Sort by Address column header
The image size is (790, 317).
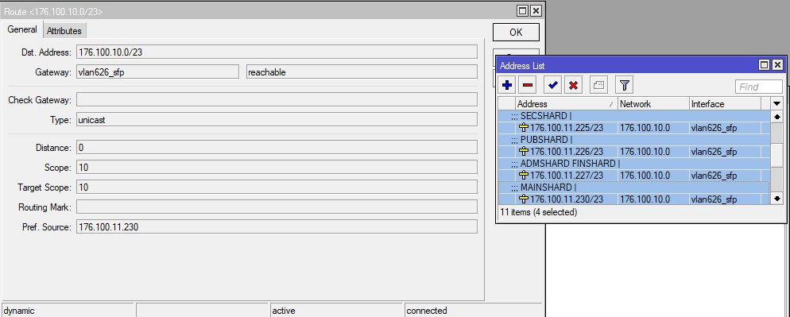coord(567,104)
